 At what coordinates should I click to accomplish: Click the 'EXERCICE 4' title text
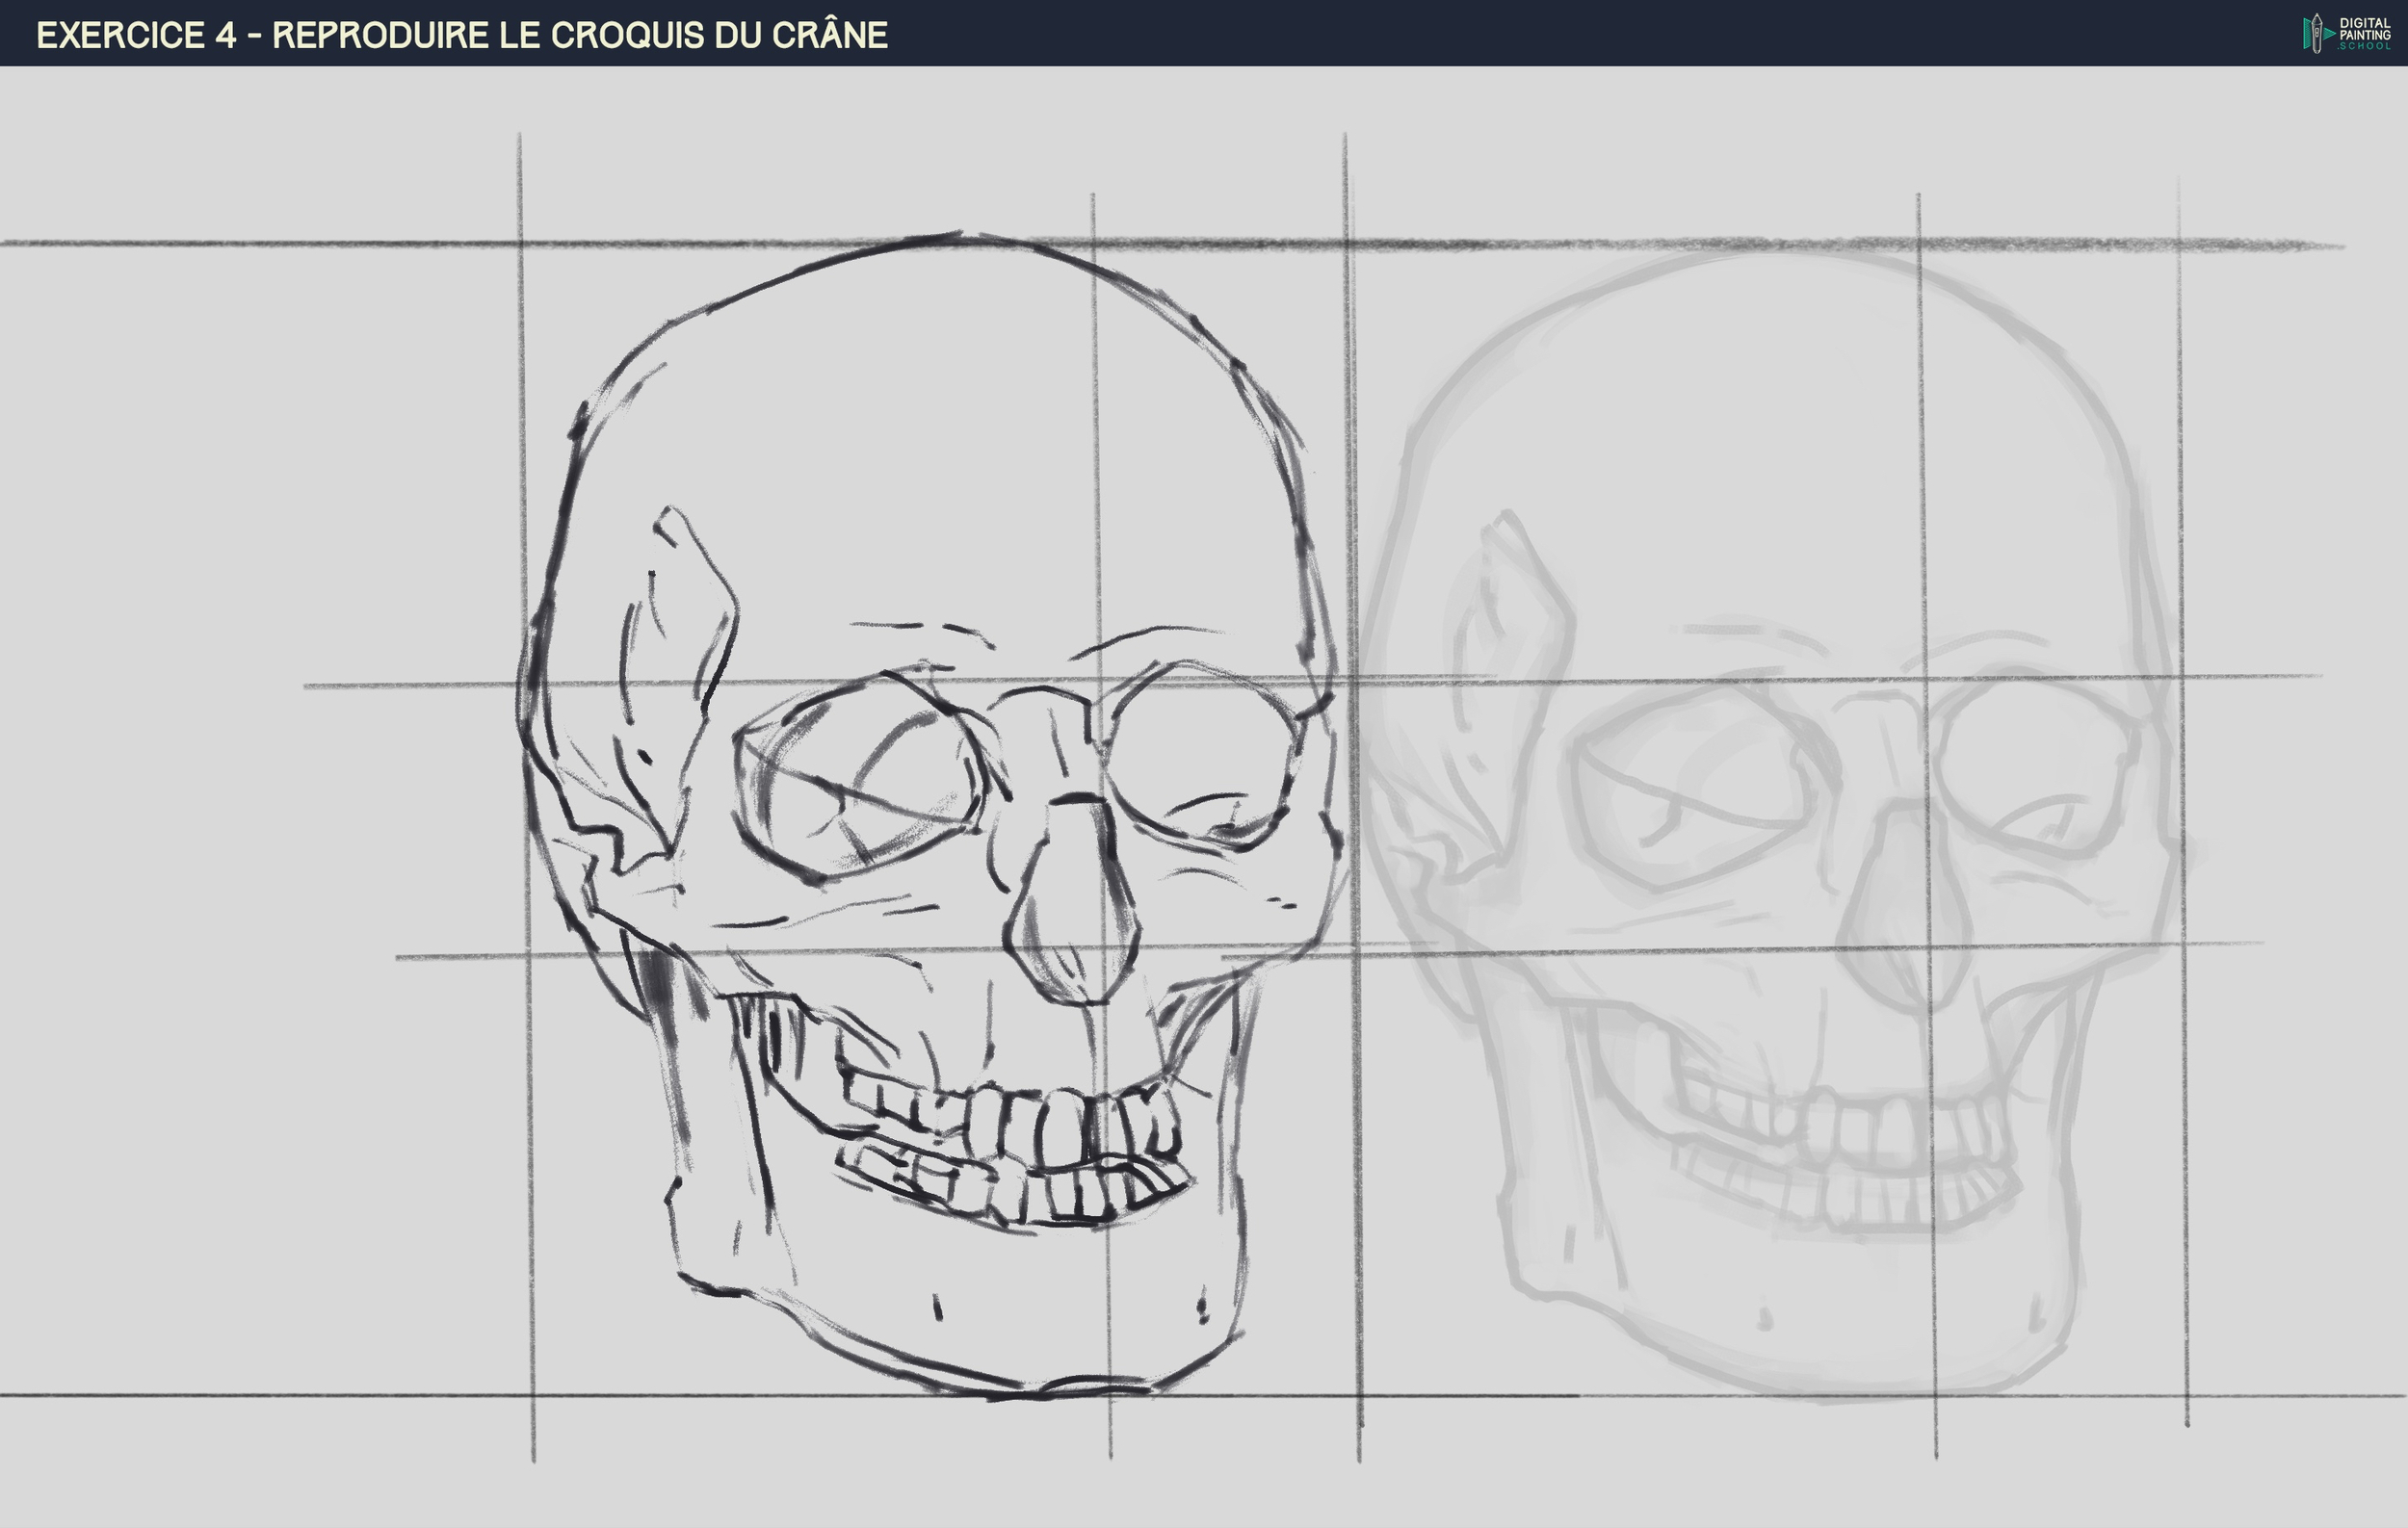point(136,35)
